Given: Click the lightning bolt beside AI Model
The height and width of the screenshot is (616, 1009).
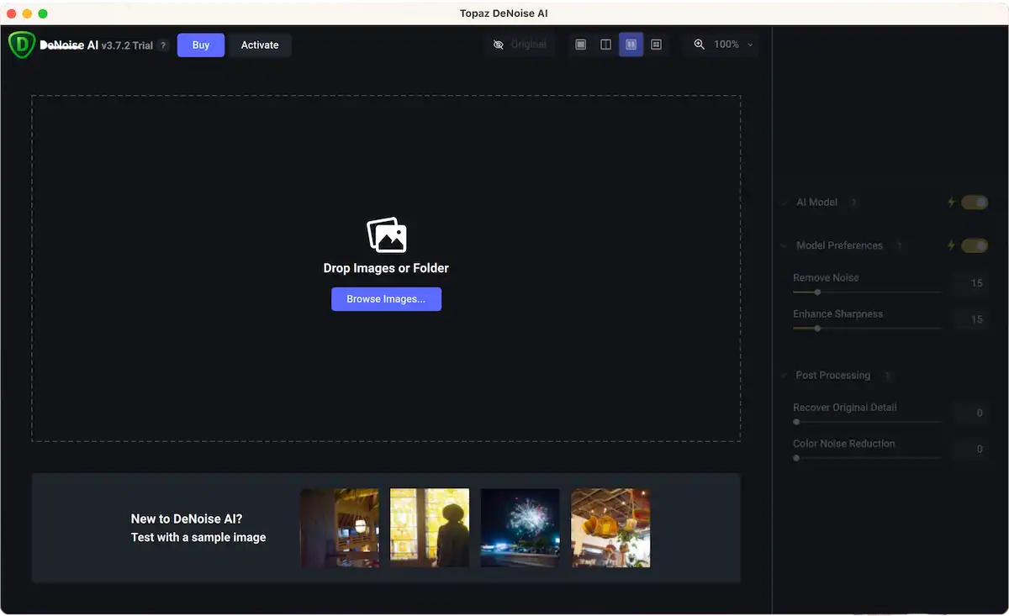Looking at the screenshot, I should tap(952, 203).
